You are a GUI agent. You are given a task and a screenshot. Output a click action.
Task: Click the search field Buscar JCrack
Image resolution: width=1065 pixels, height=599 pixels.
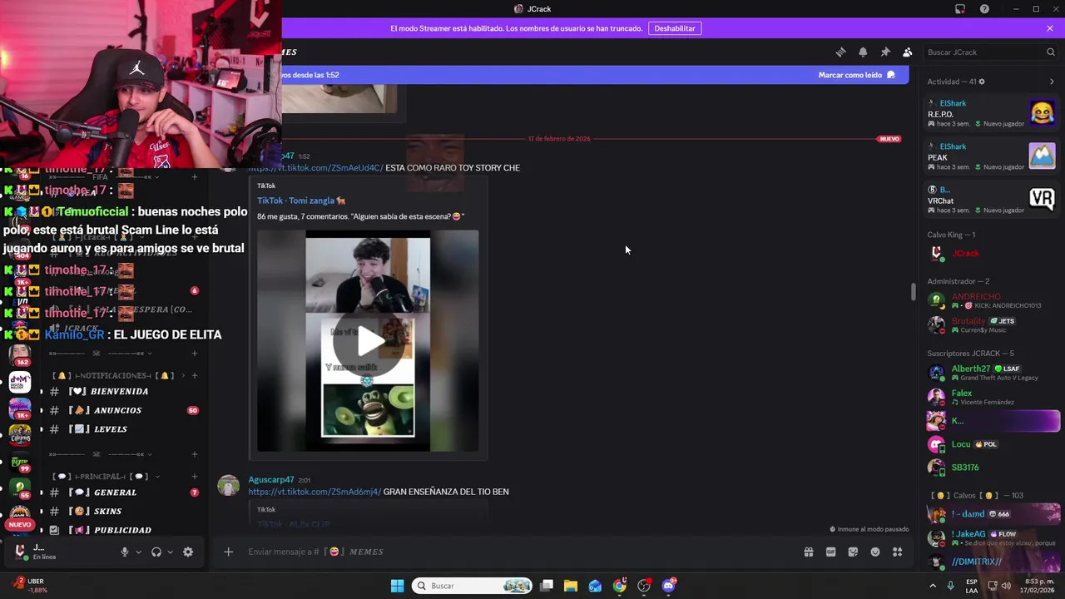tap(990, 52)
